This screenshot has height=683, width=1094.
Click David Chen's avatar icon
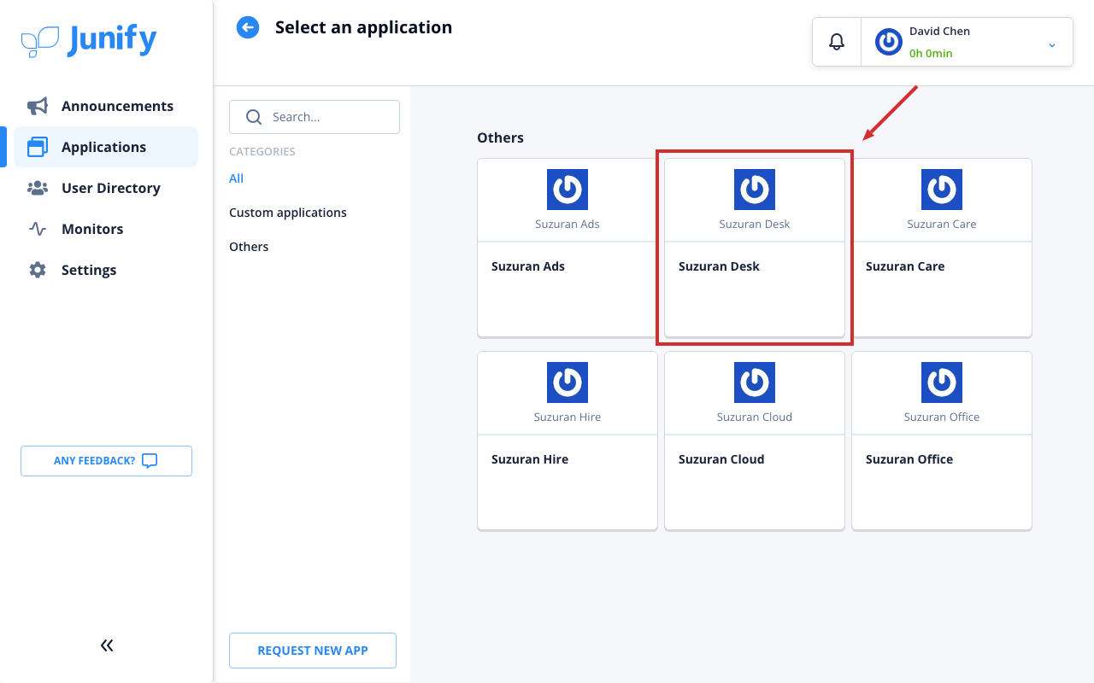pyautogui.click(x=889, y=42)
